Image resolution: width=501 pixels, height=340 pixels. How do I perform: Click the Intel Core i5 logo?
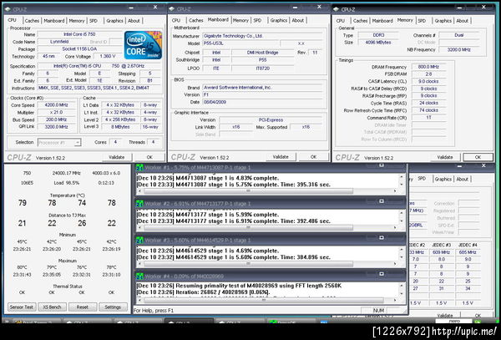click(x=143, y=45)
